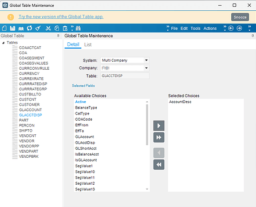Click the back arrow navigation icon

click(x=231, y=29)
